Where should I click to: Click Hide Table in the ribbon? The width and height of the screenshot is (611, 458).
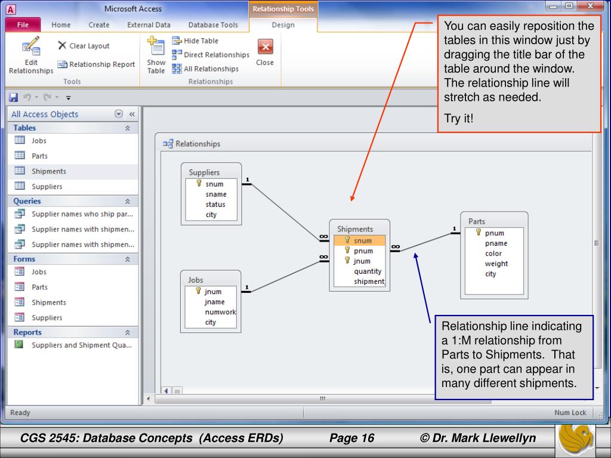click(195, 41)
